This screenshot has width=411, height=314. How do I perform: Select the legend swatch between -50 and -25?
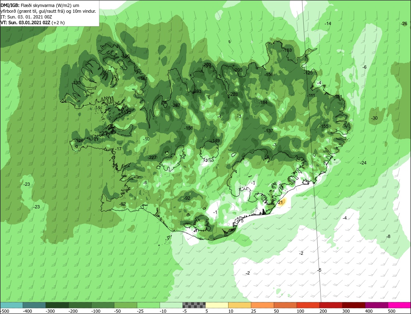pyautogui.click(x=125, y=305)
